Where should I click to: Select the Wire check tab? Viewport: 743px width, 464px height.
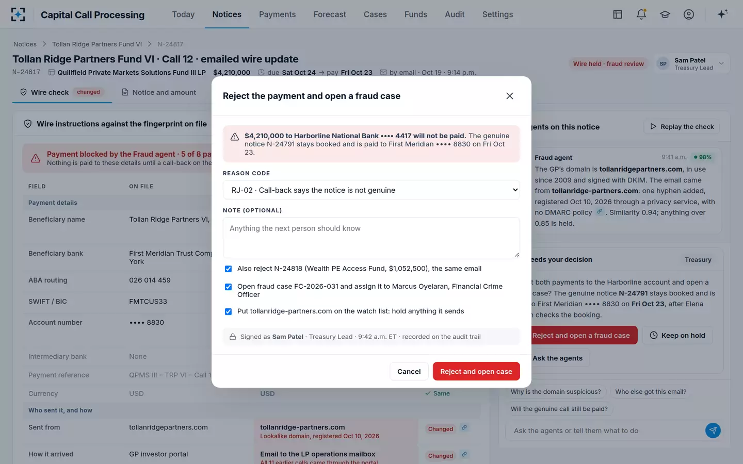tap(62, 92)
